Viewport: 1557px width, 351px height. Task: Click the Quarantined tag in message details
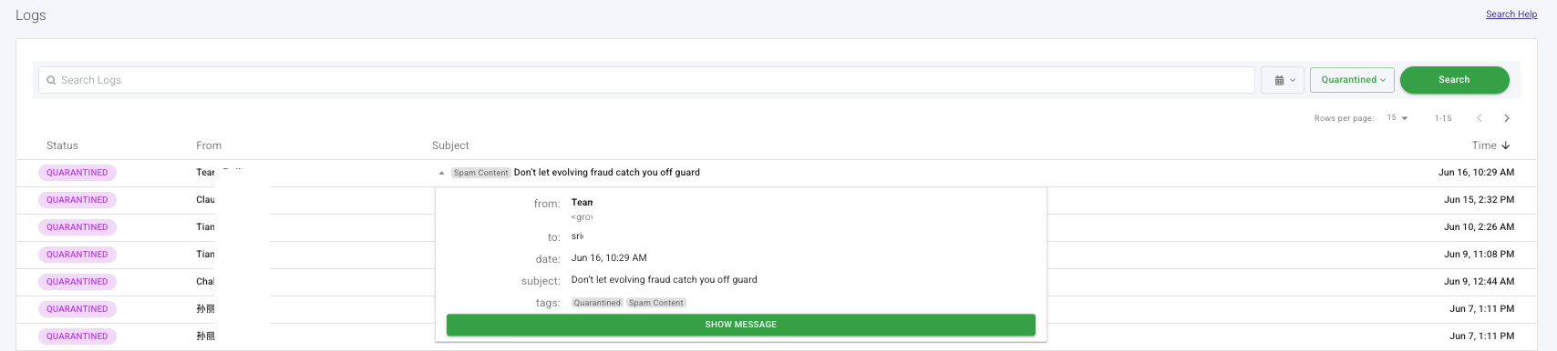coord(597,303)
